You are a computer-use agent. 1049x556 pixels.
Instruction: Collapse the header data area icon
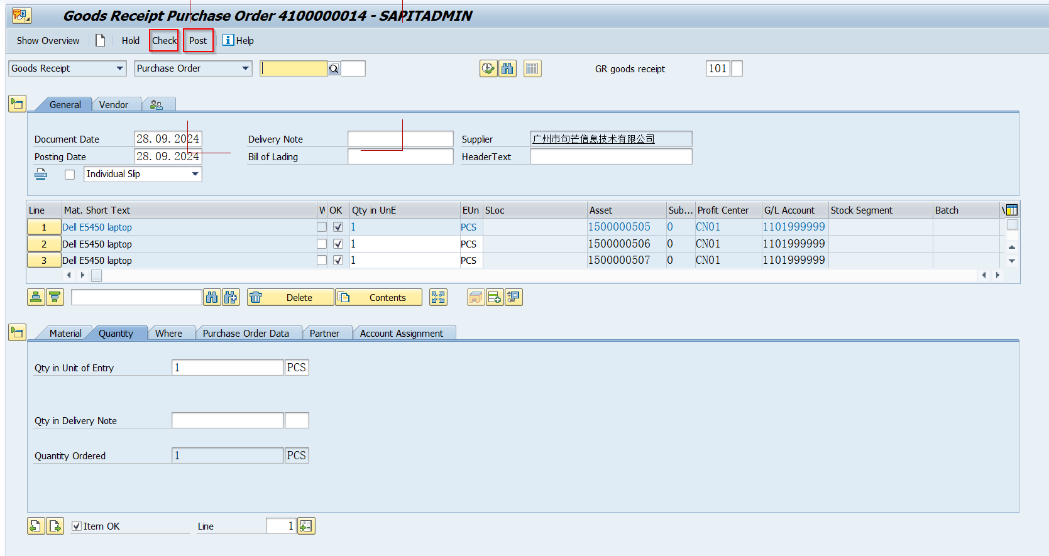[17, 104]
